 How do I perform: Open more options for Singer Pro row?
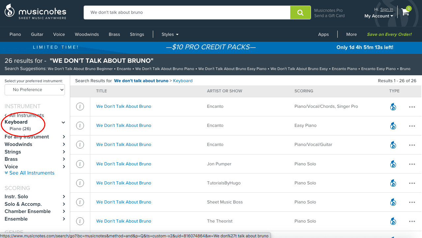pyautogui.click(x=412, y=107)
